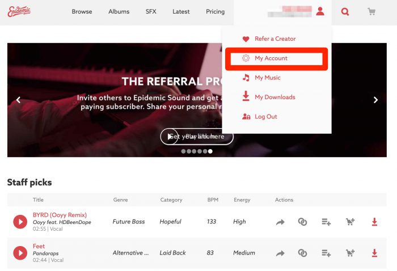Download the Feet track
Image resolution: width=397 pixels, height=271 pixels.
(x=374, y=253)
